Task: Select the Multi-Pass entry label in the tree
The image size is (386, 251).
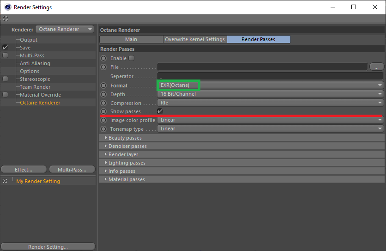Action: (x=32, y=55)
